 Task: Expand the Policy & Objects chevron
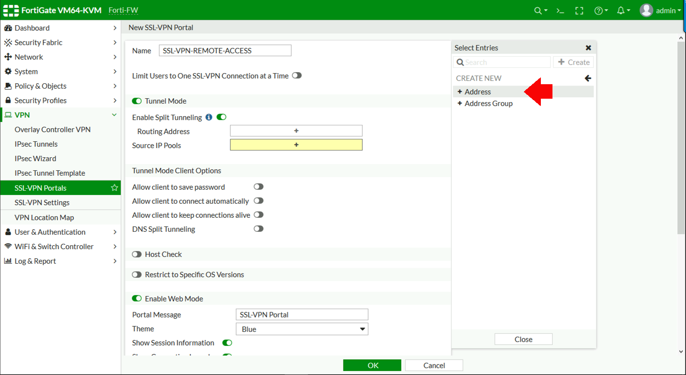tap(115, 86)
